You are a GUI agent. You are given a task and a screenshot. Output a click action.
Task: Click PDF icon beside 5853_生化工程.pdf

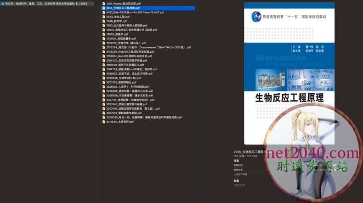(103, 17)
